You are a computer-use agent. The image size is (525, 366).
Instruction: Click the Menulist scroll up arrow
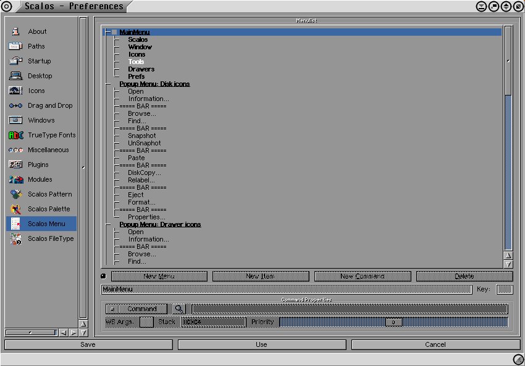[508, 256]
